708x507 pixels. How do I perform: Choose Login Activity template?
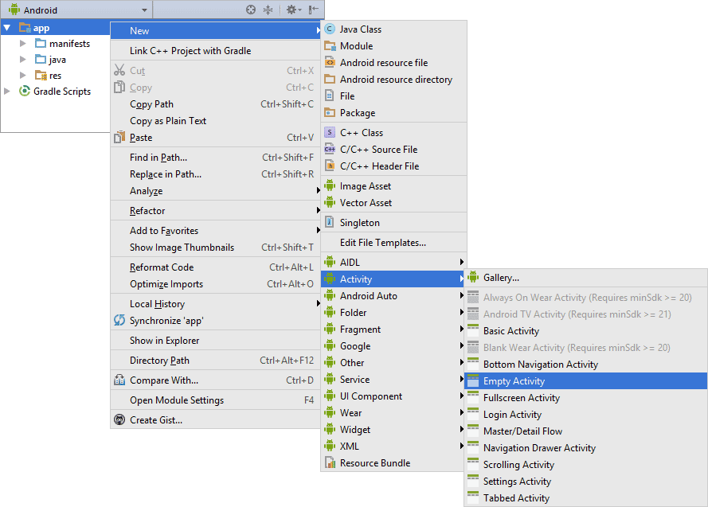(x=512, y=415)
